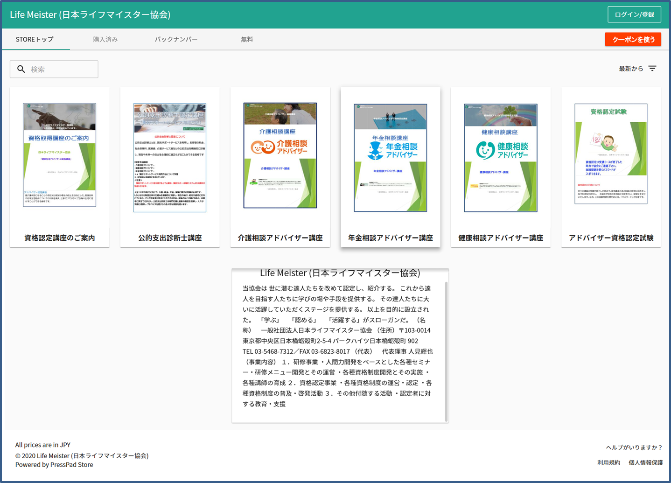
Task: Type in the 検索 search field
Action: pos(61,69)
